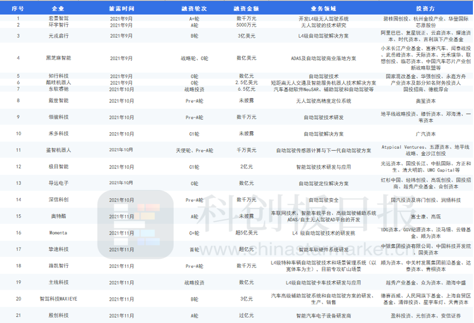Click the 融资金额 column header
Viewport: 474px width, 323px height.
pyautogui.click(x=246, y=8)
